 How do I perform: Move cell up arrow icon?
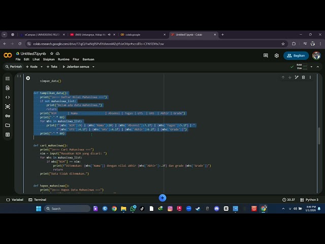pos(283,77)
